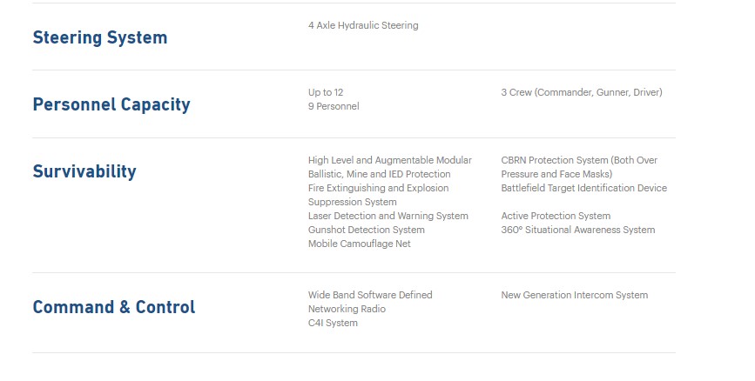Screen dimensions: 755x381
Task: Click the 3 Crew (Commander, Gunner, Driver) text
Action: tap(581, 92)
